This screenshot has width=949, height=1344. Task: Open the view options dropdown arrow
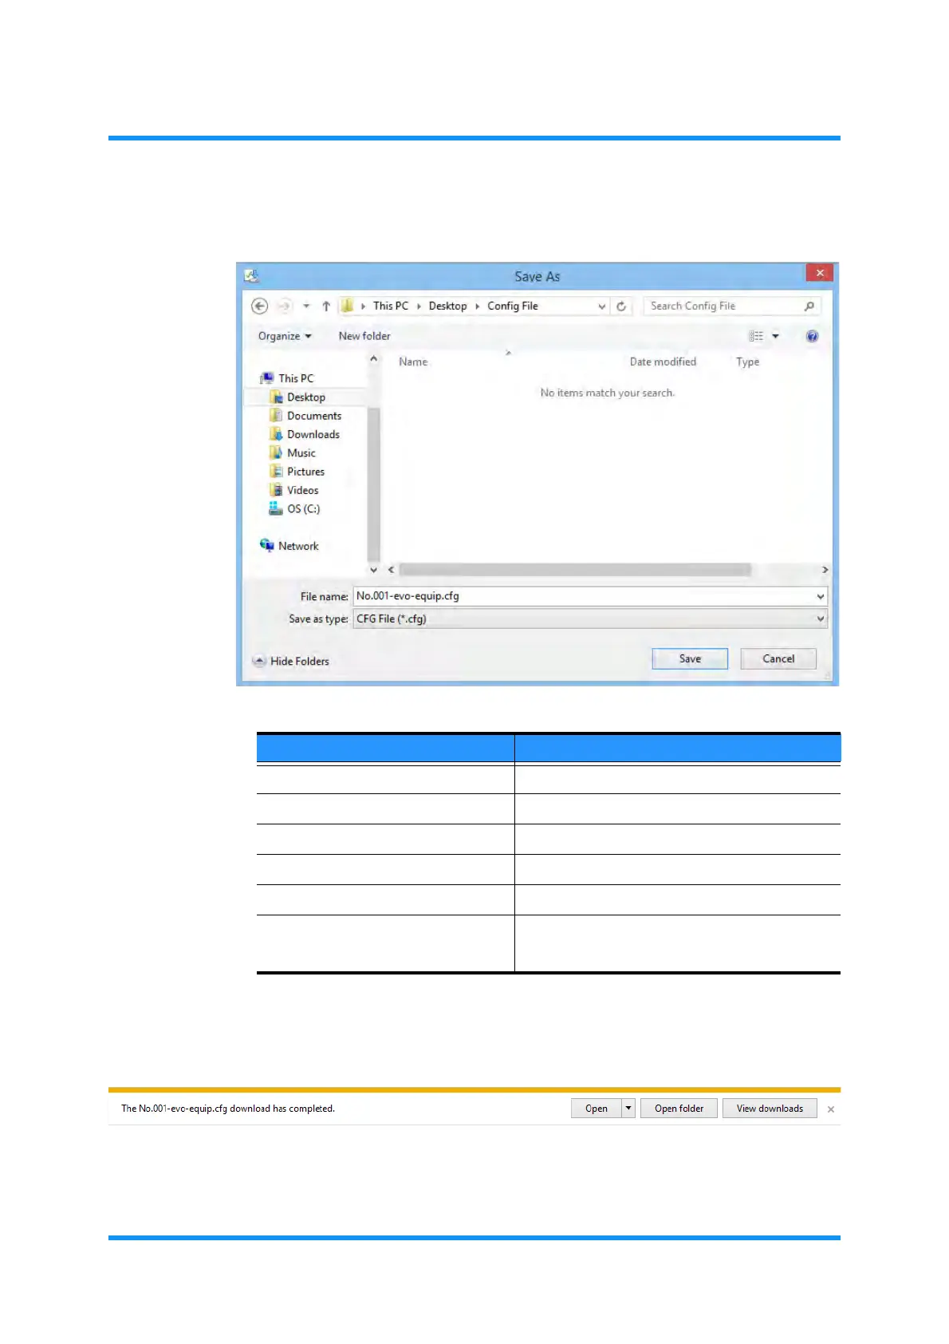[x=775, y=336]
